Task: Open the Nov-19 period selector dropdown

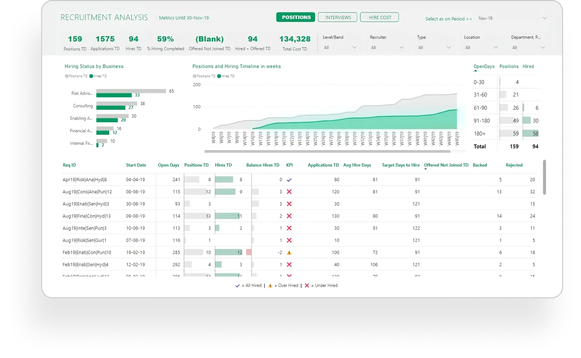Action: tap(545, 18)
